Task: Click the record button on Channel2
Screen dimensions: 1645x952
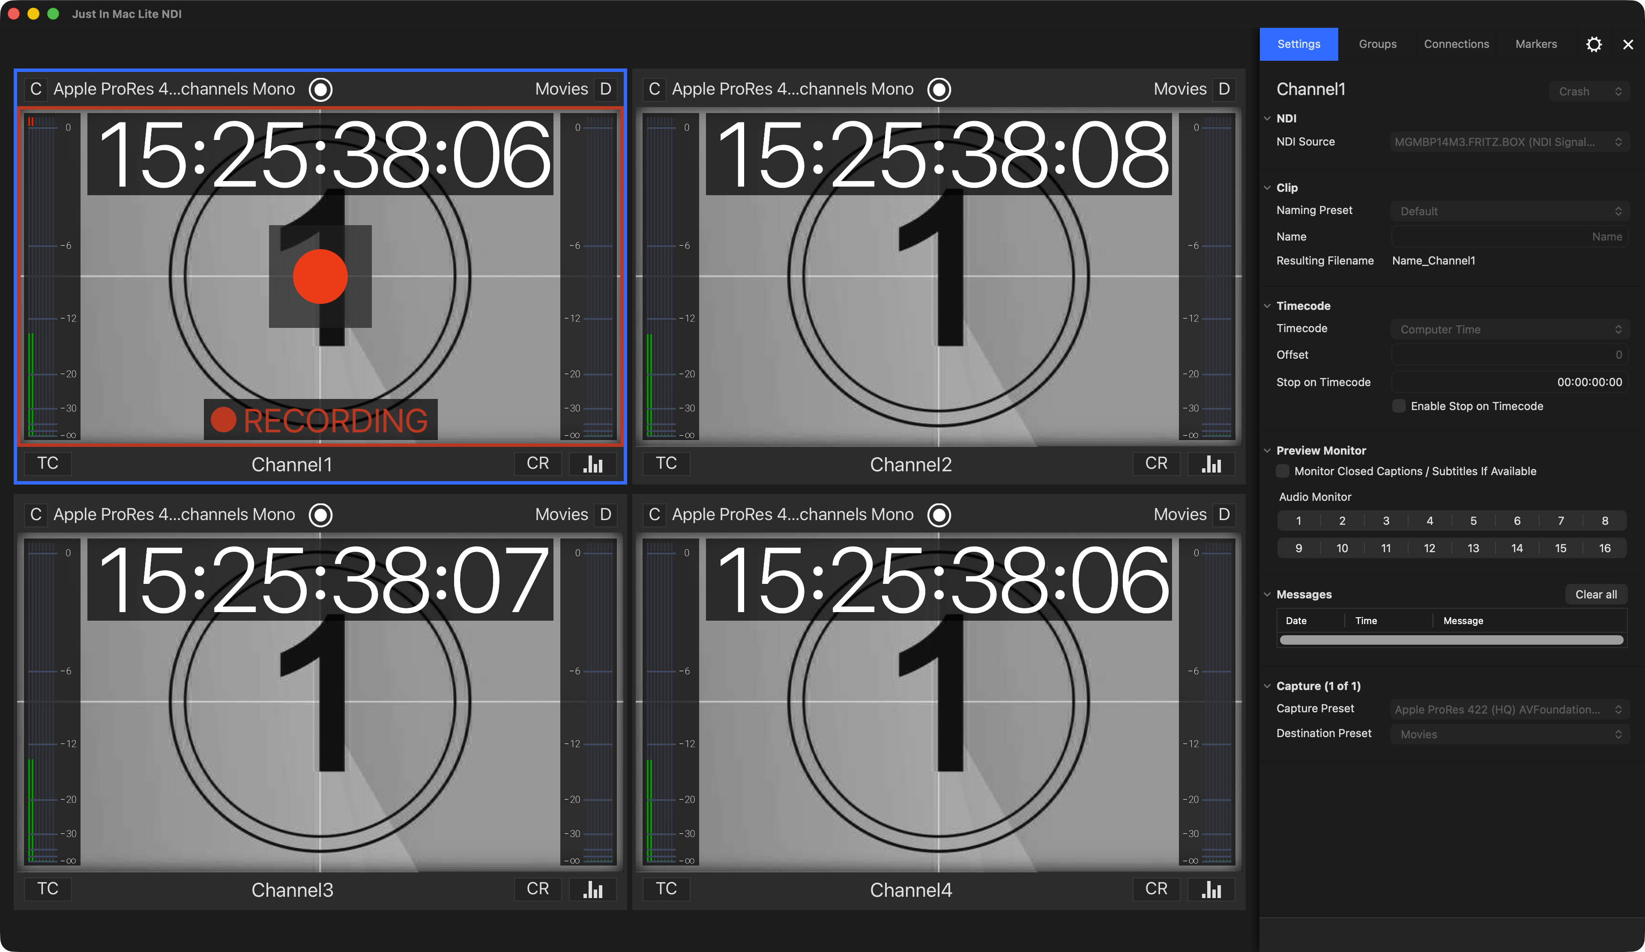Action: (x=939, y=89)
